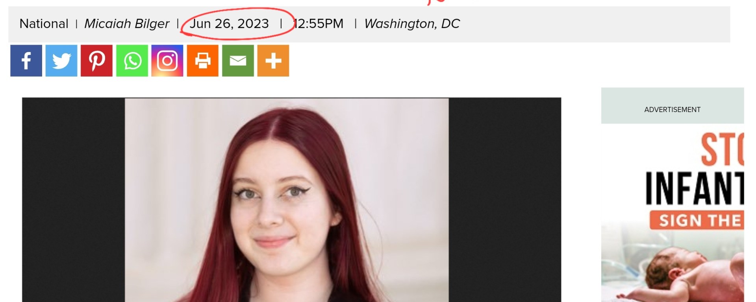Share article via WhatsApp
Image resolution: width=756 pixels, height=302 pixels.
click(x=132, y=61)
